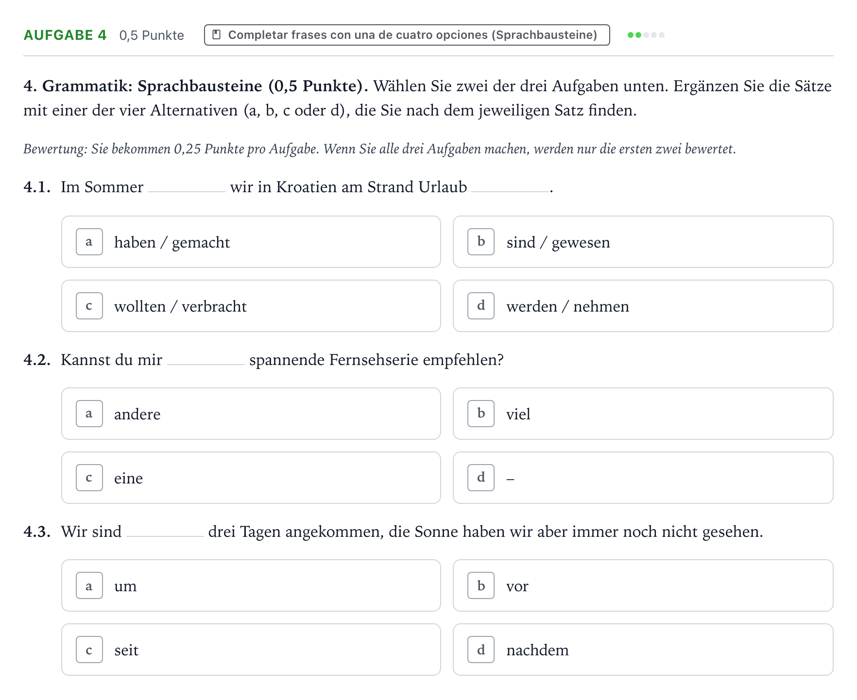Click the letter 'c' box beside 'eine'

tap(89, 478)
